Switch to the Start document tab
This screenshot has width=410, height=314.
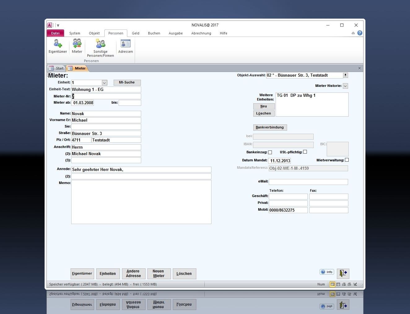tap(56, 68)
